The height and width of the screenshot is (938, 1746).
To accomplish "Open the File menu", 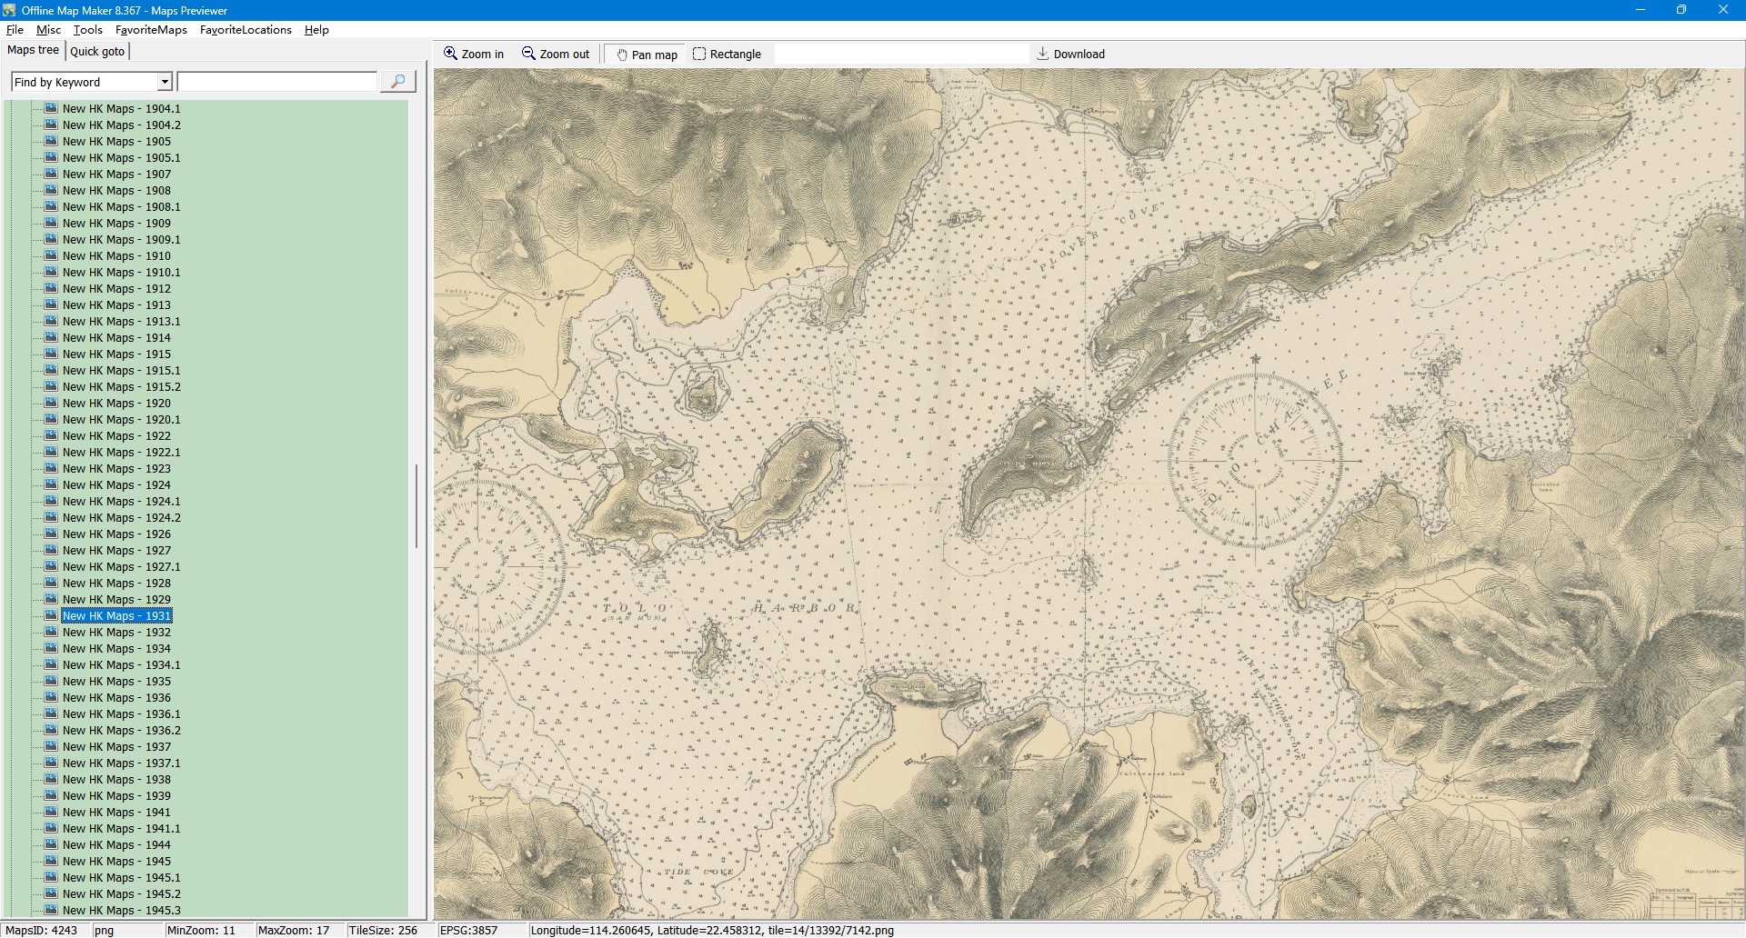I will pyautogui.click(x=15, y=30).
